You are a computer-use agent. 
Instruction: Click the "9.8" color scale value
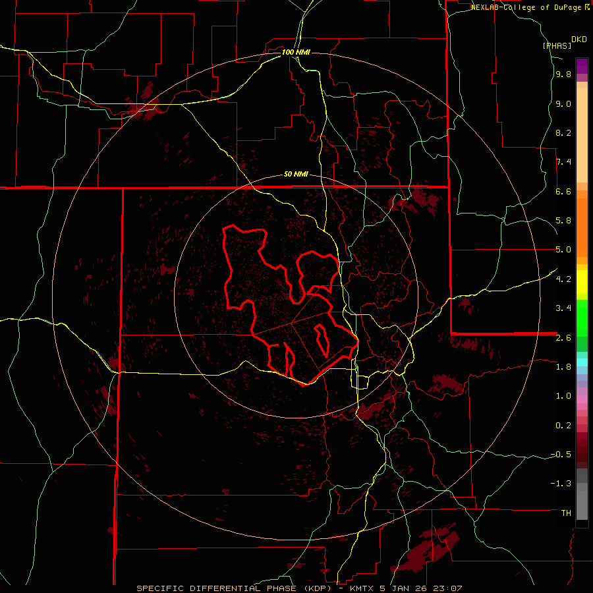click(x=563, y=74)
